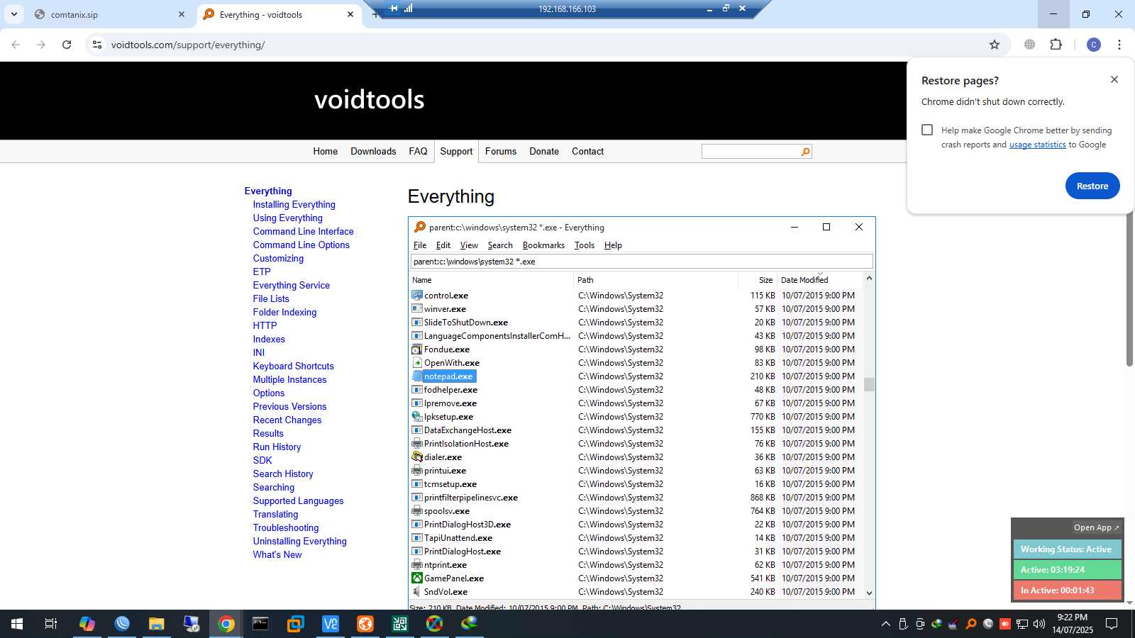This screenshot has height=638, width=1135.
Task: Open the VMware Workstation taskbar icon
Action: click(x=295, y=624)
